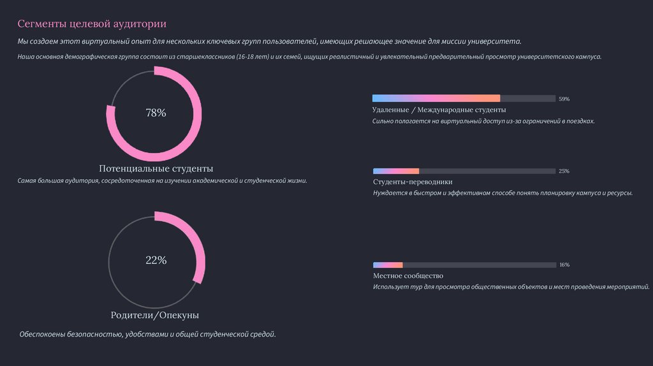Click the description starting "Самая большая аудитория"
The height and width of the screenshot is (366, 653).
point(163,180)
